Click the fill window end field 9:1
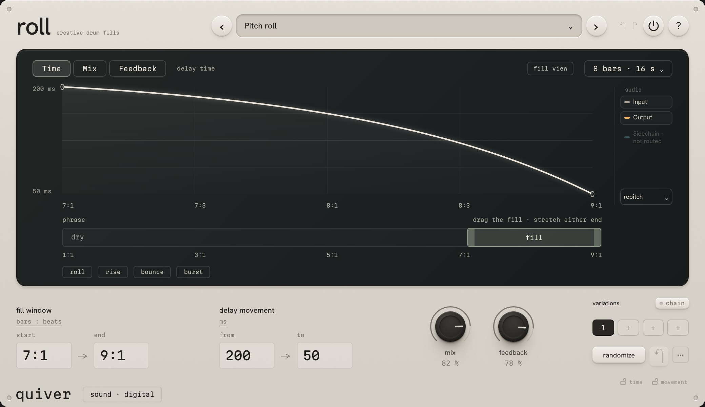The width and height of the screenshot is (705, 407). (121, 355)
